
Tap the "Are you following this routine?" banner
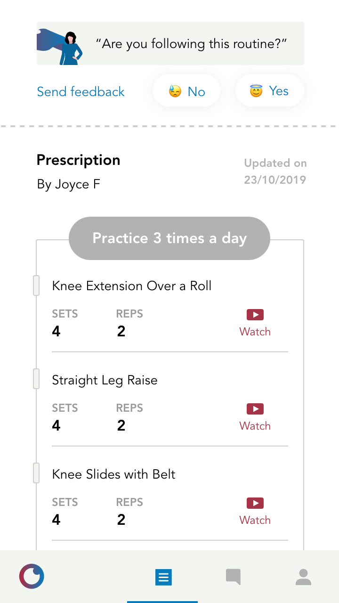(x=191, y=44)
